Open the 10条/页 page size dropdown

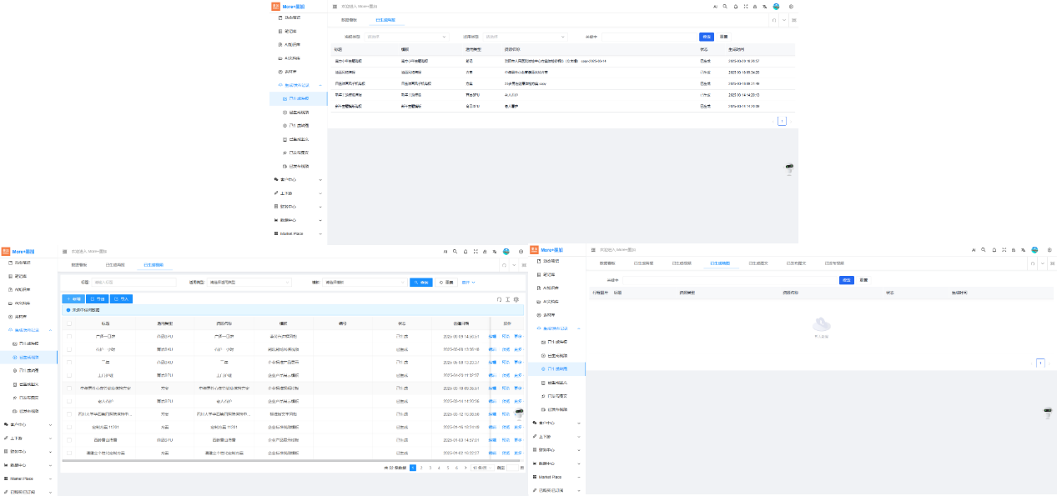click(x=481, y=468)
